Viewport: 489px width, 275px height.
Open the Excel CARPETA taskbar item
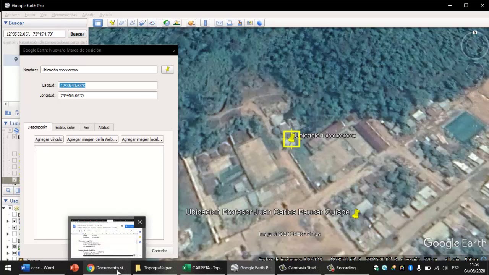tap(203, 268)
